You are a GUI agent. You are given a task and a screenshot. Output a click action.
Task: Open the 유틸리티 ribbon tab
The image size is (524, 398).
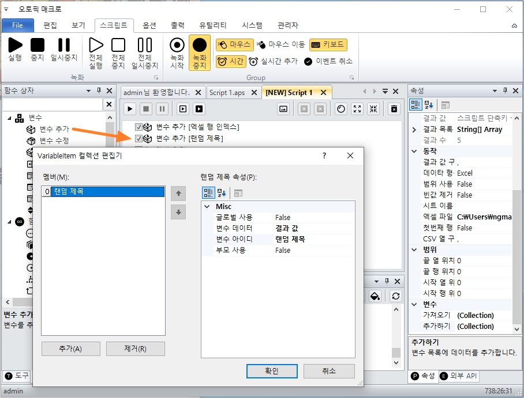pyautogui.click(x=213, y=25)
